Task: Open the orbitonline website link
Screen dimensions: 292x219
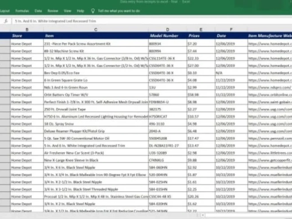Action: (x=270, y=95)
